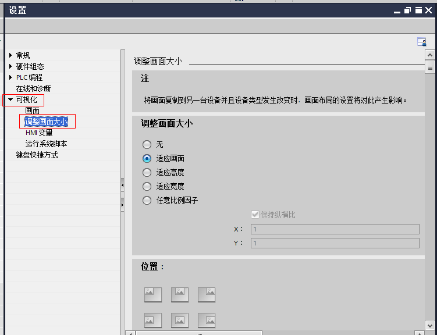Click the vertical scrollbar down arrow
437x335 pixels.
(430, 324)
